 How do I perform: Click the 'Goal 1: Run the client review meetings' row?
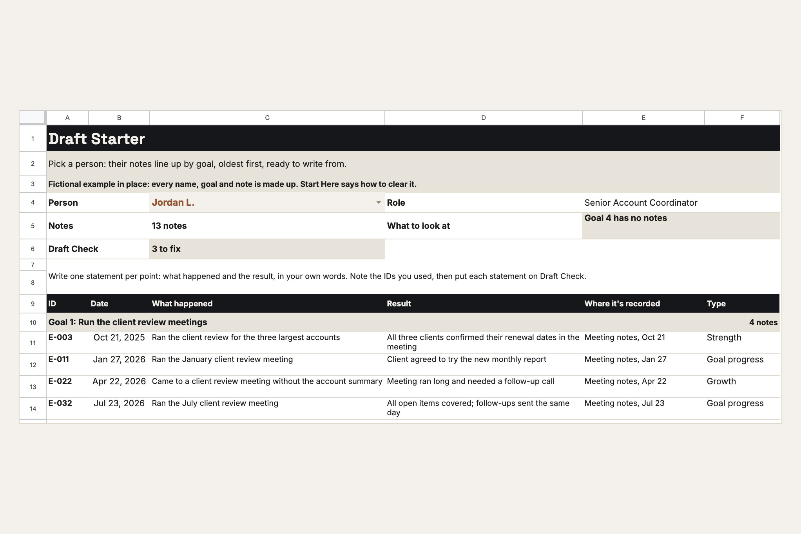click(413, 322)
